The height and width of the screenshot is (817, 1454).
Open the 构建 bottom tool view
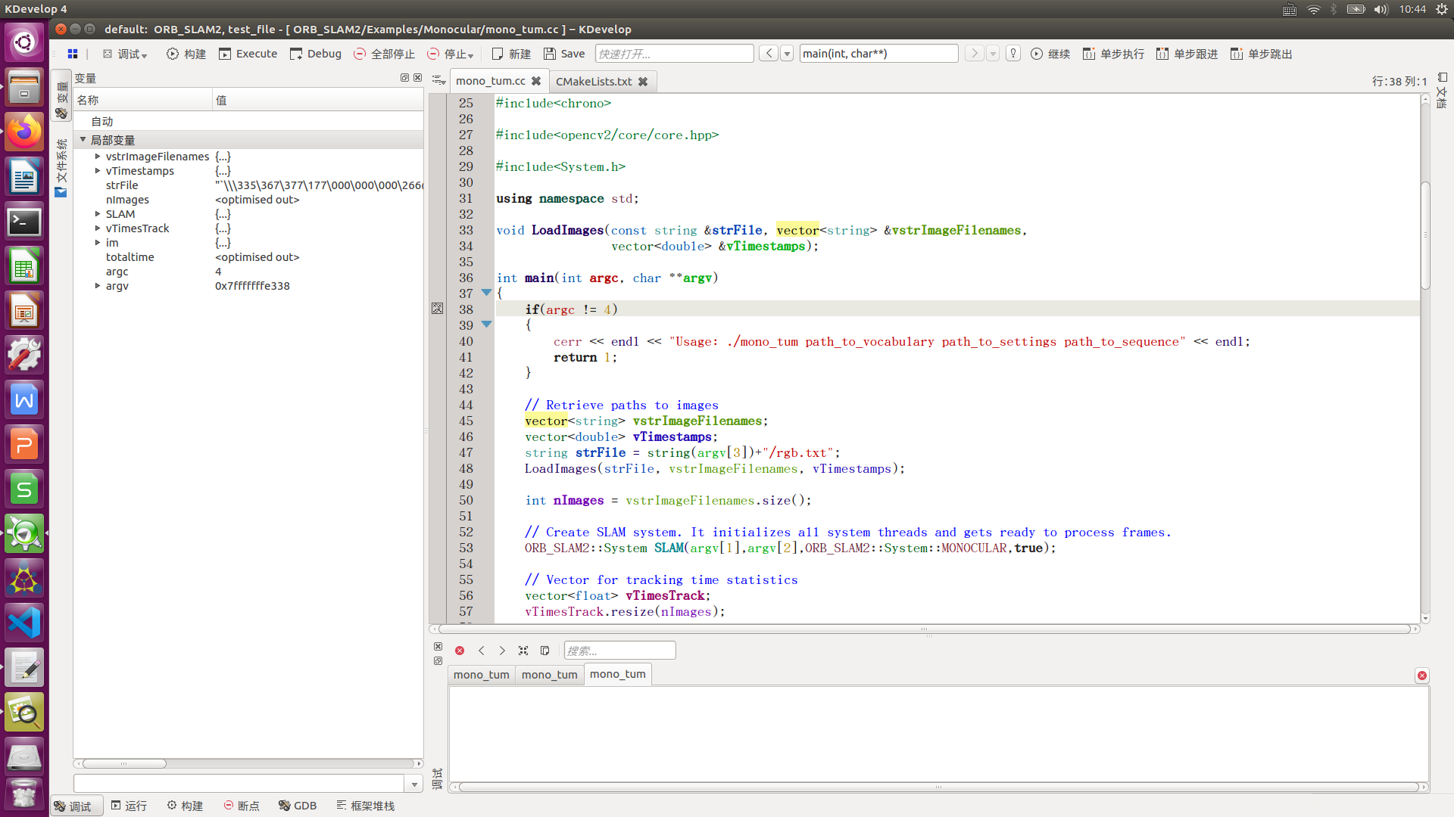(x=185, y=806)
